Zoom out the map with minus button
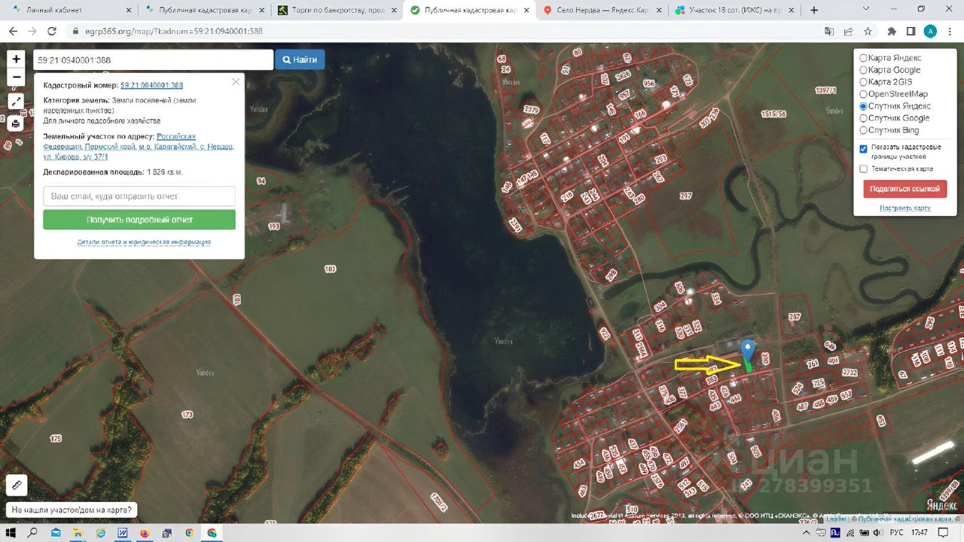This screenshot has height=542, width=964. tap(16, 77)
